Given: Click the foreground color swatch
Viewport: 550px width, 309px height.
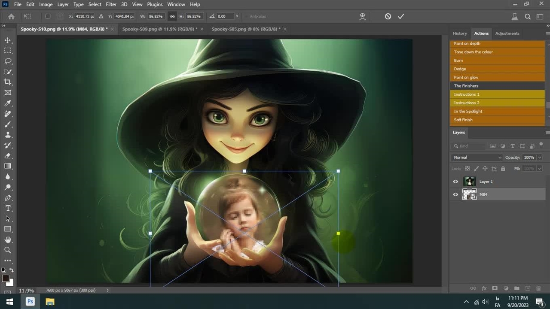Looking at the screenshot, I should point(5,279).
